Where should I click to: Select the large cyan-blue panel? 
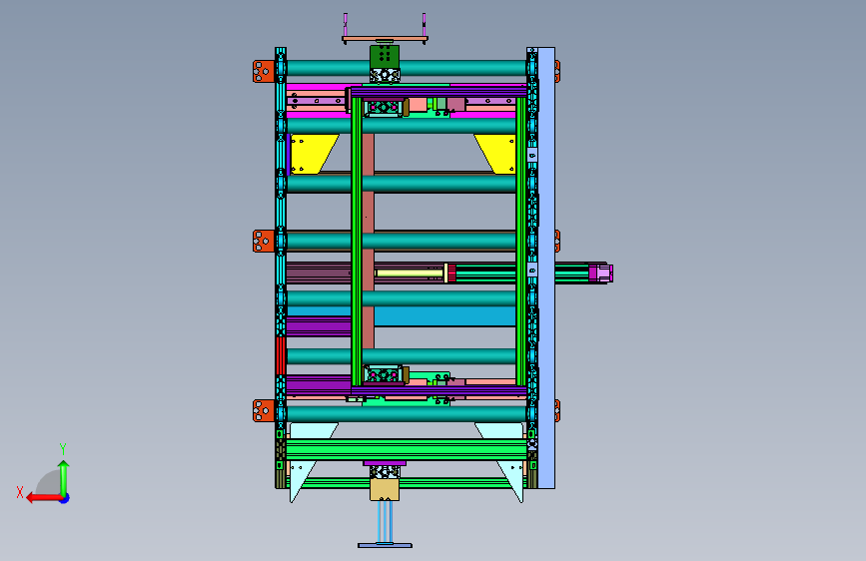pyautogui.click(x=444, y=316)
